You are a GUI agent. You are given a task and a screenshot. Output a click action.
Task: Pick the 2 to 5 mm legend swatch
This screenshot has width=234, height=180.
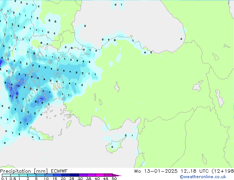[32, 175]
